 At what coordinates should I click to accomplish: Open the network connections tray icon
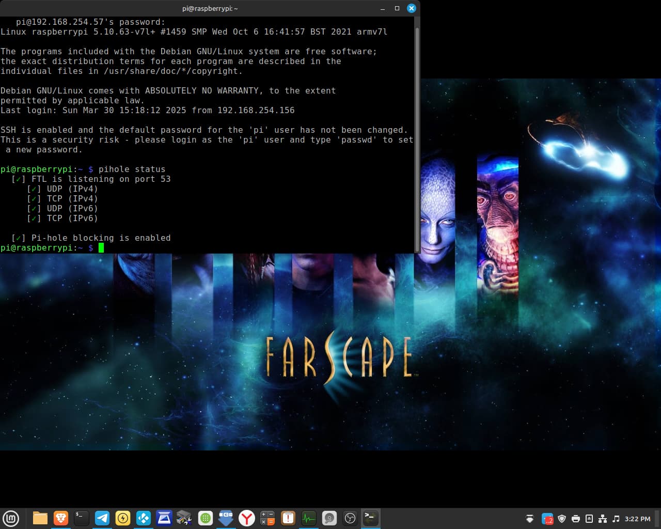tap(602, 519)
